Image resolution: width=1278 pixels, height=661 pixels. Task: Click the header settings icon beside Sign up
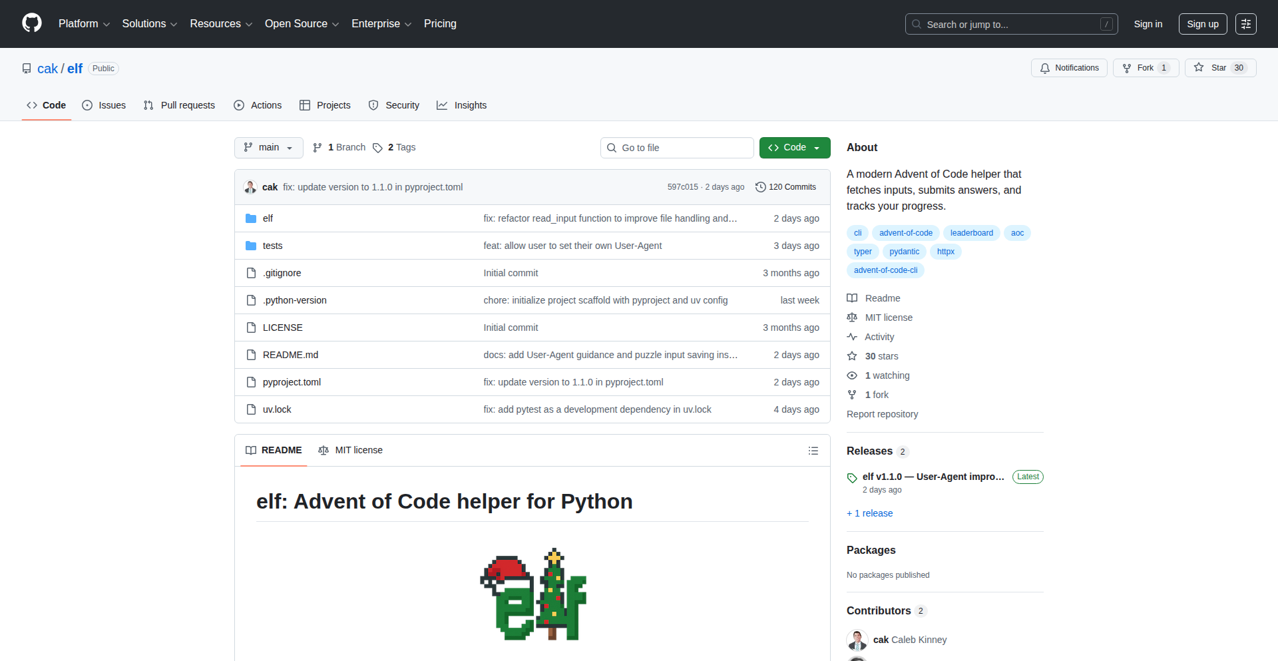click(x=1245, y=24)
